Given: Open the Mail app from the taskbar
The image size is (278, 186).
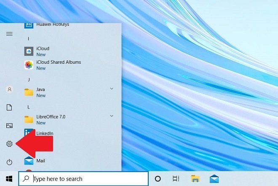Looking at the screenshot, I should click(x=214, y=179).
